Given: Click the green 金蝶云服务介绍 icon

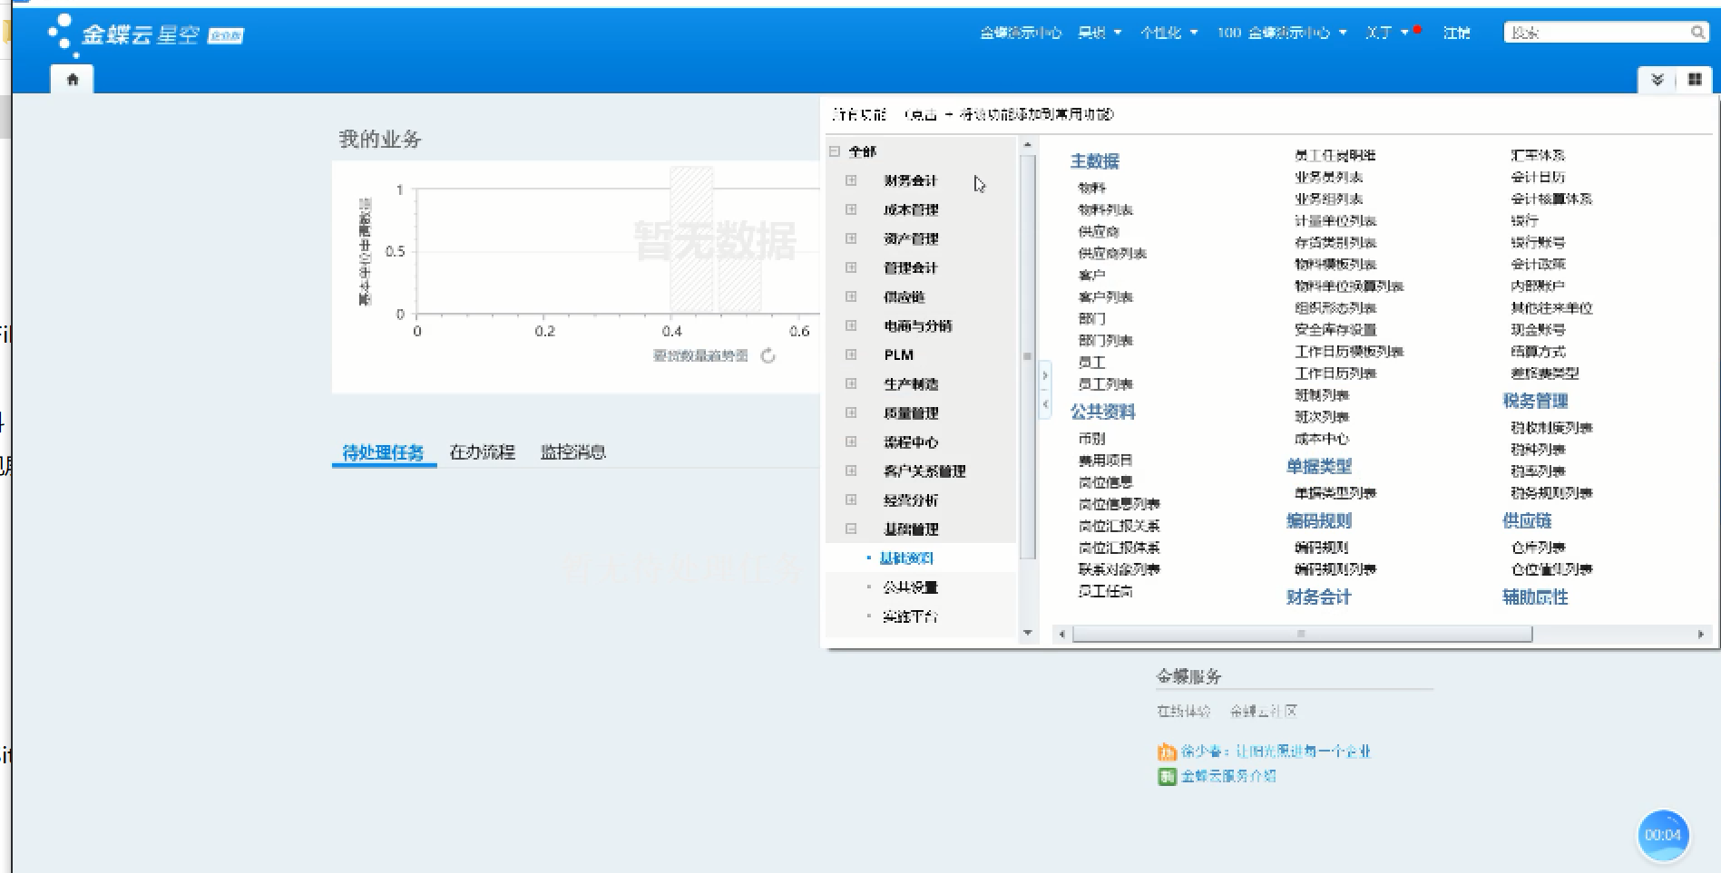Looking at the screenshot, I should coord(1166,777).
